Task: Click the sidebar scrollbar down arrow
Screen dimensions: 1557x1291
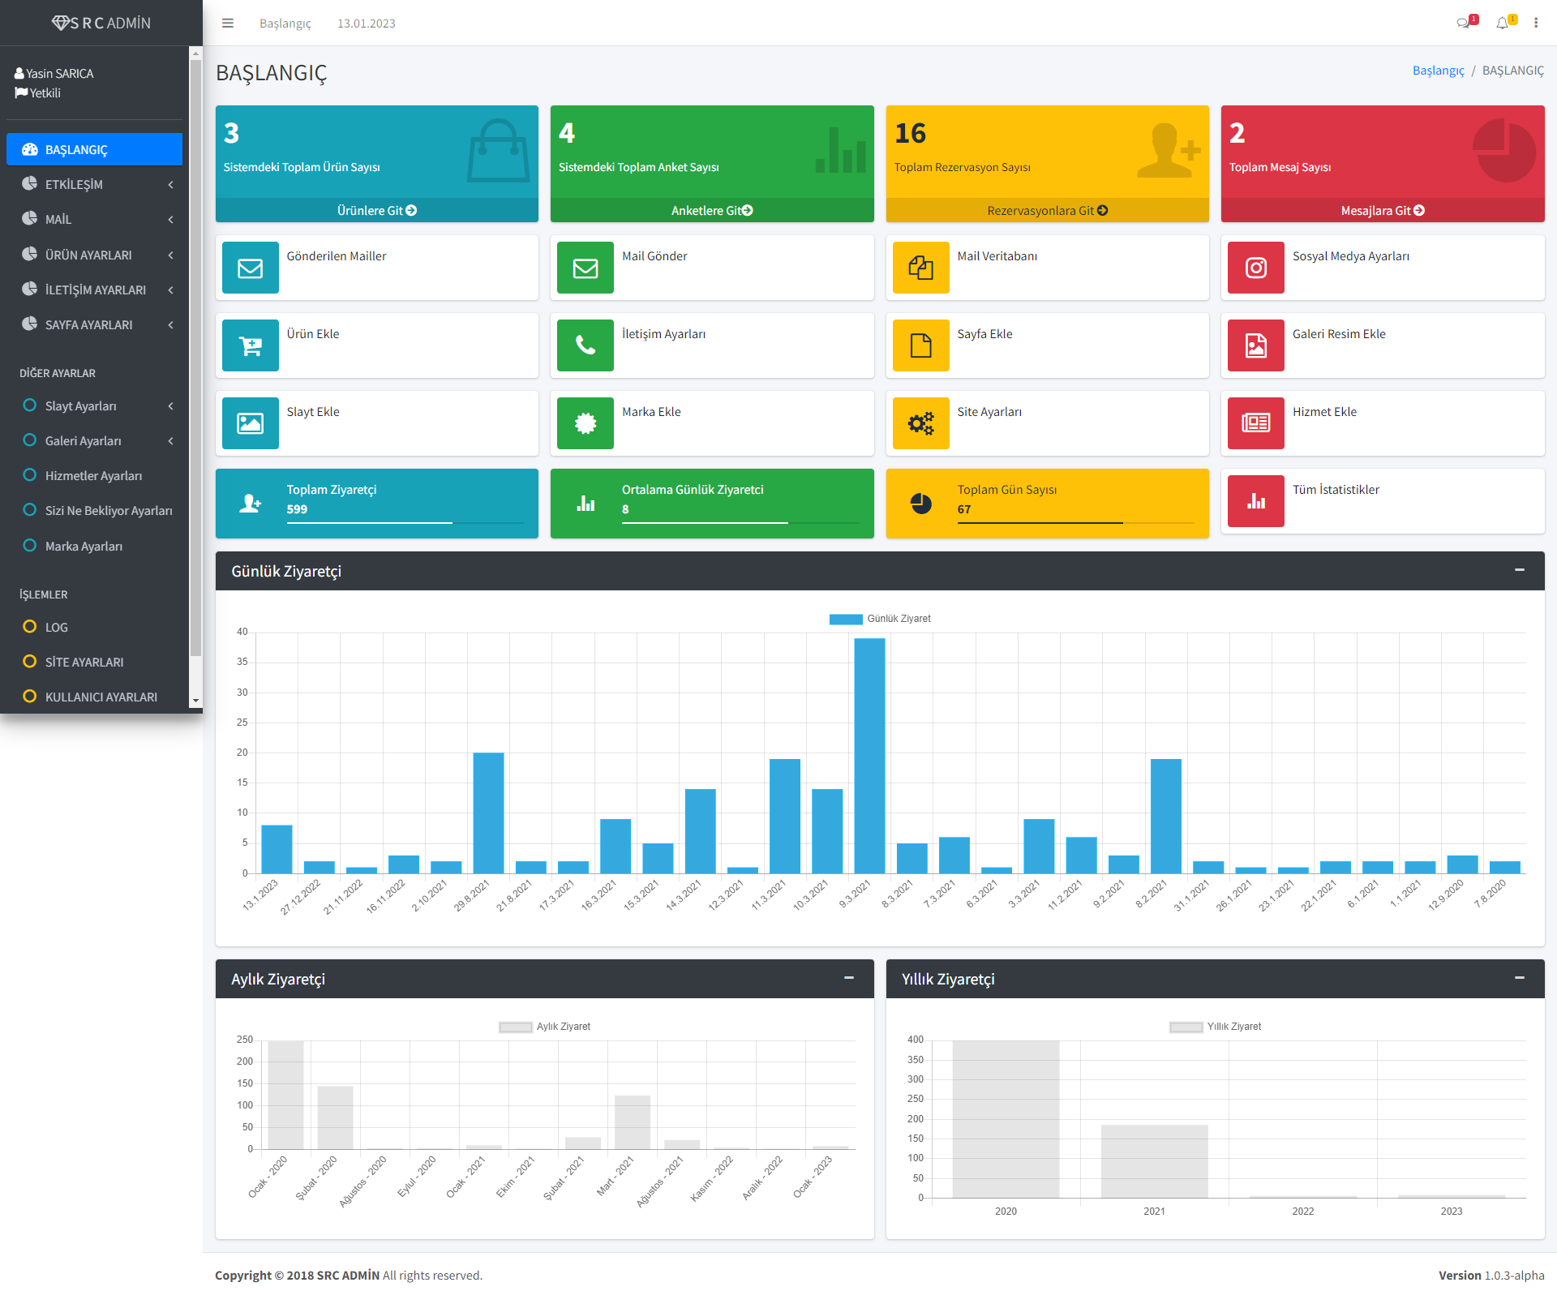Action: click(195, 701)
